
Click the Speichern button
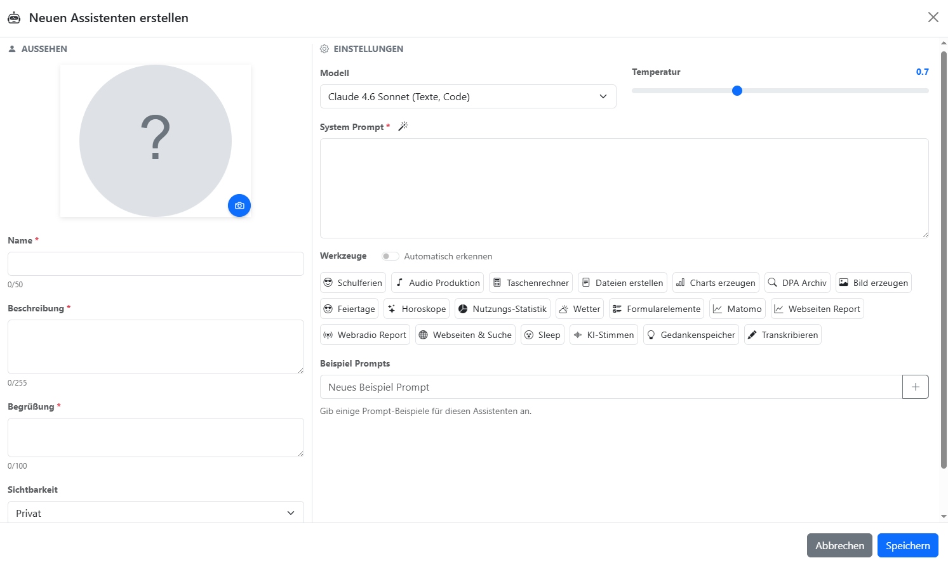pos(907,545)
